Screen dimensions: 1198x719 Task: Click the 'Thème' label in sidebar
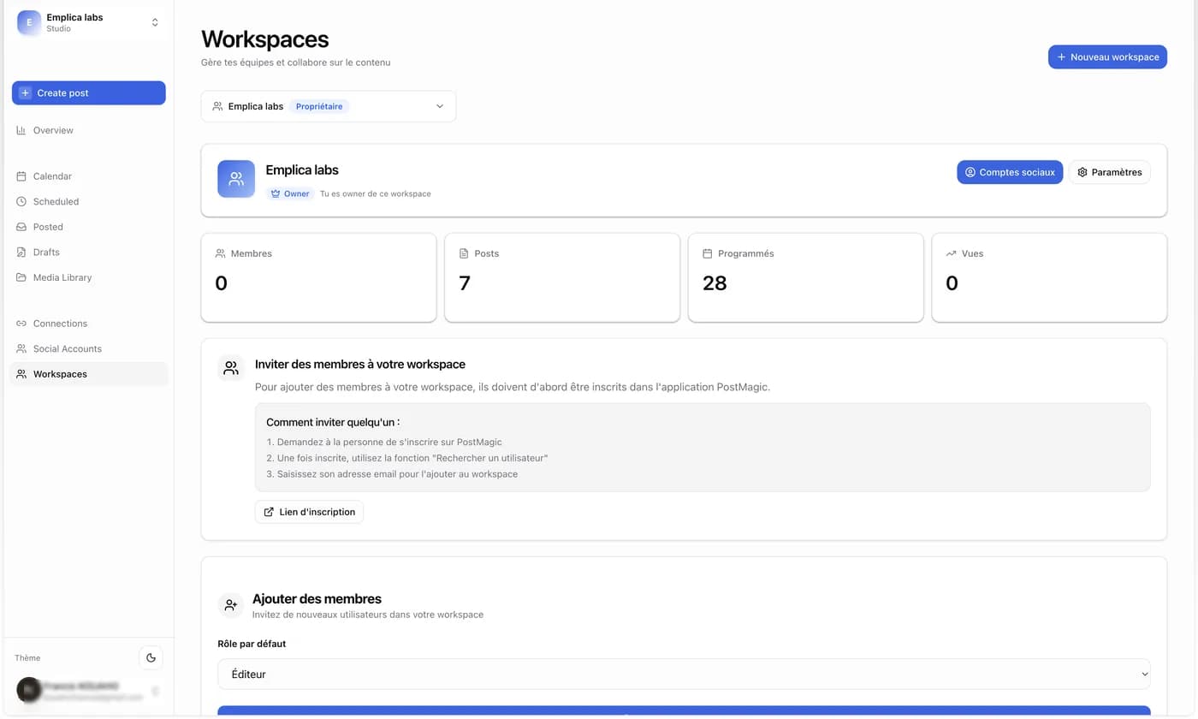[27, 658]
